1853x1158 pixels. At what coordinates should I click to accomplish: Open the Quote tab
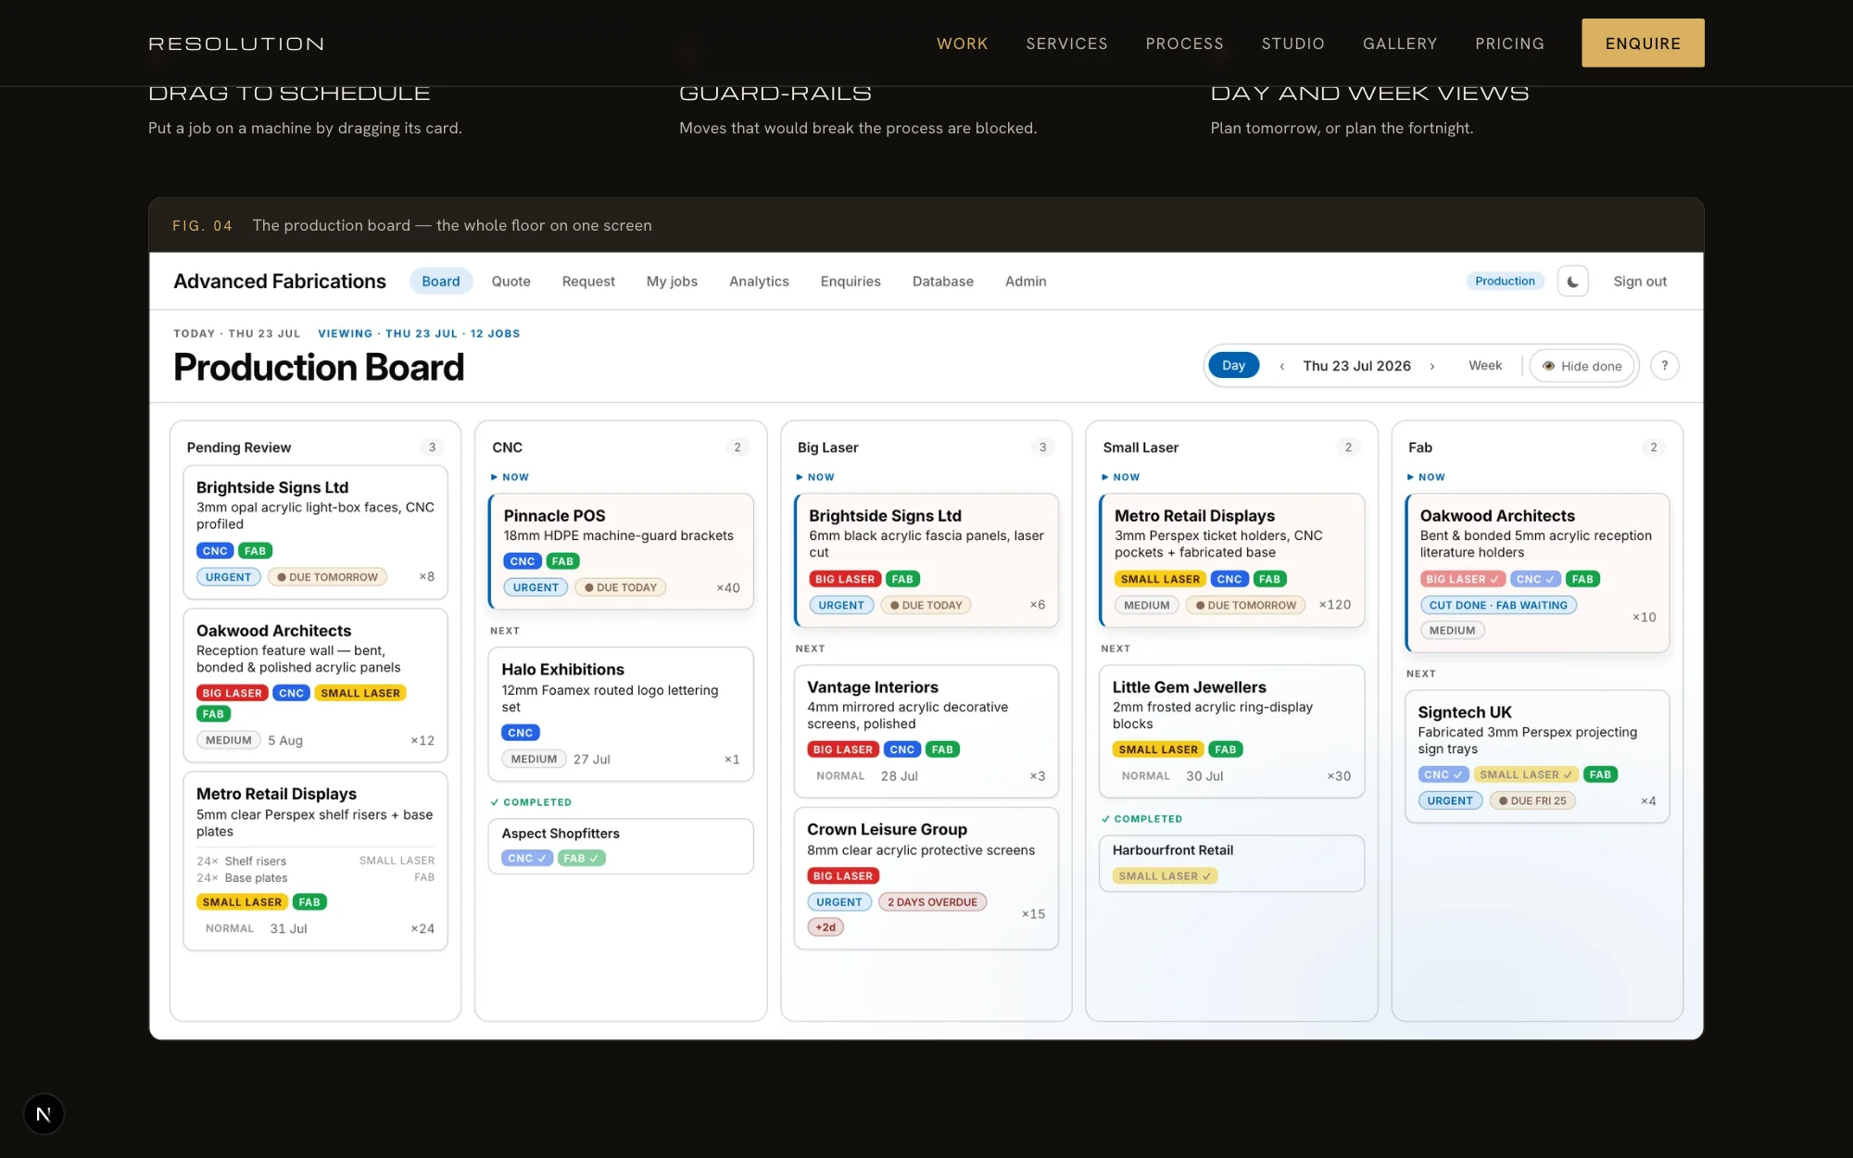(x=511, y=282)
